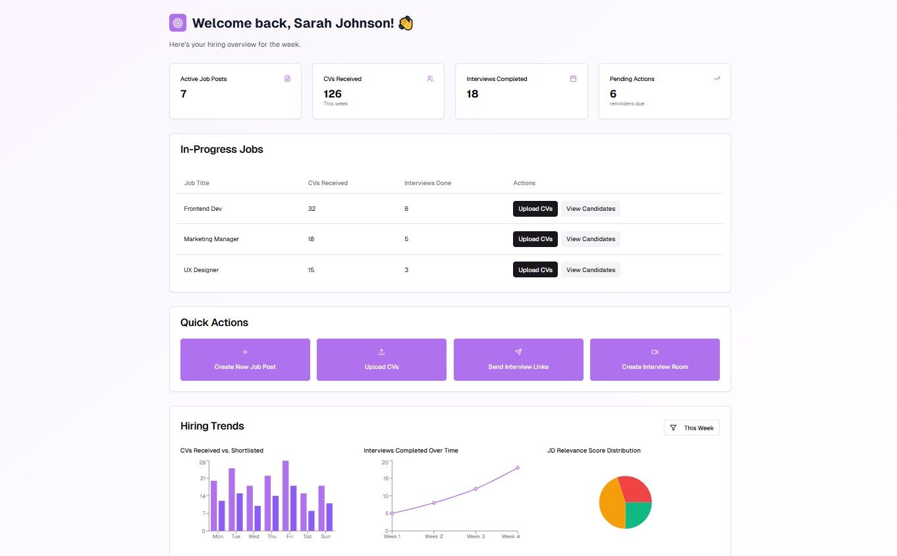Image resolution: width=897 pixels, height=556 pixels.
Task: Click the plus icon for new job post
Action: click(x=245, y=352)
